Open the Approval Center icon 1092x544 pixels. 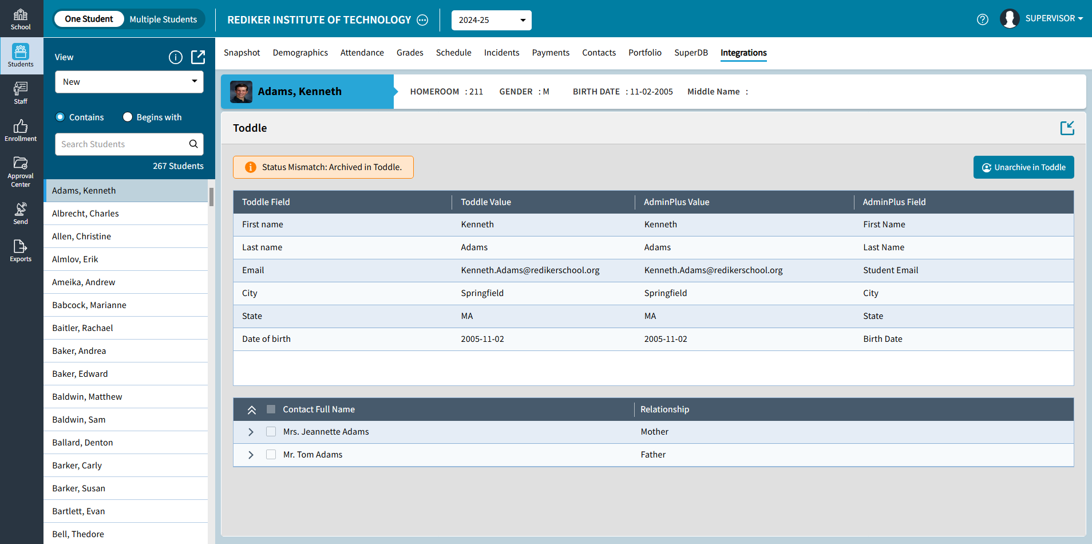21,172
